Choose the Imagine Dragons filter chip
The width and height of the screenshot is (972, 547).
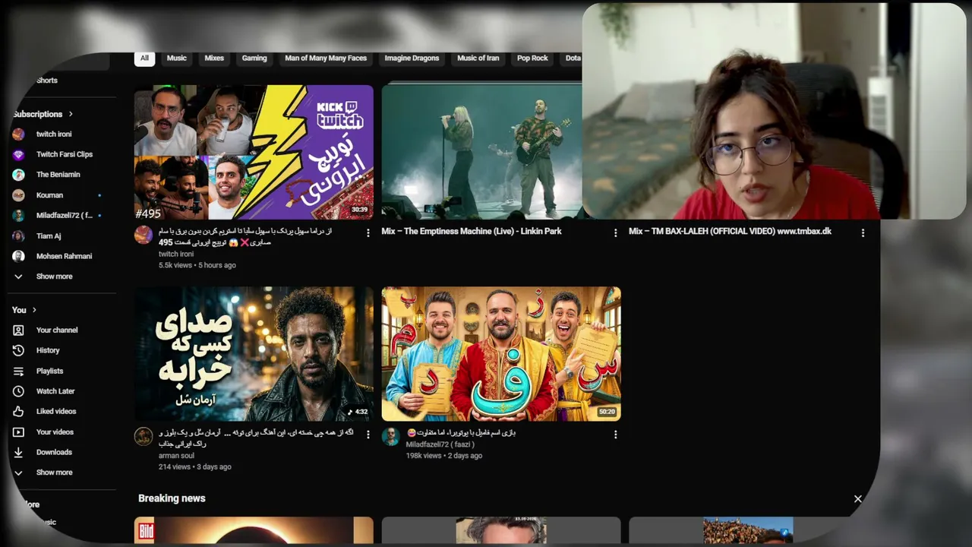pyautogui.click(x=412, y=58)
